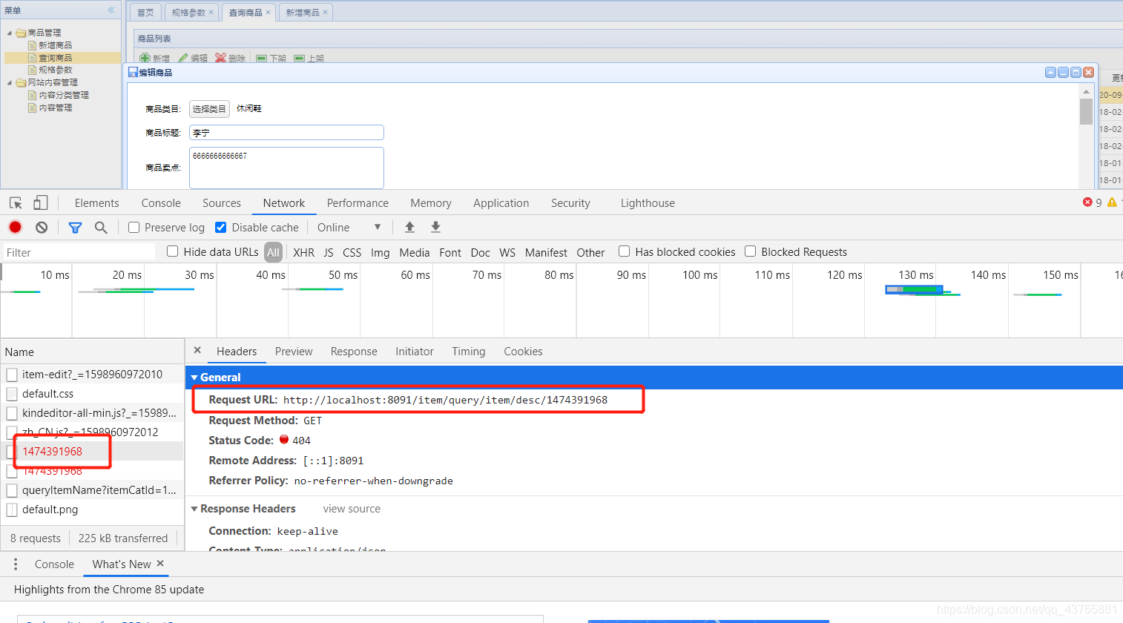This screenshot has height=623, width=1123.
Task: Collapse the 网站内容管理 tree node
Action: (10, 83)
